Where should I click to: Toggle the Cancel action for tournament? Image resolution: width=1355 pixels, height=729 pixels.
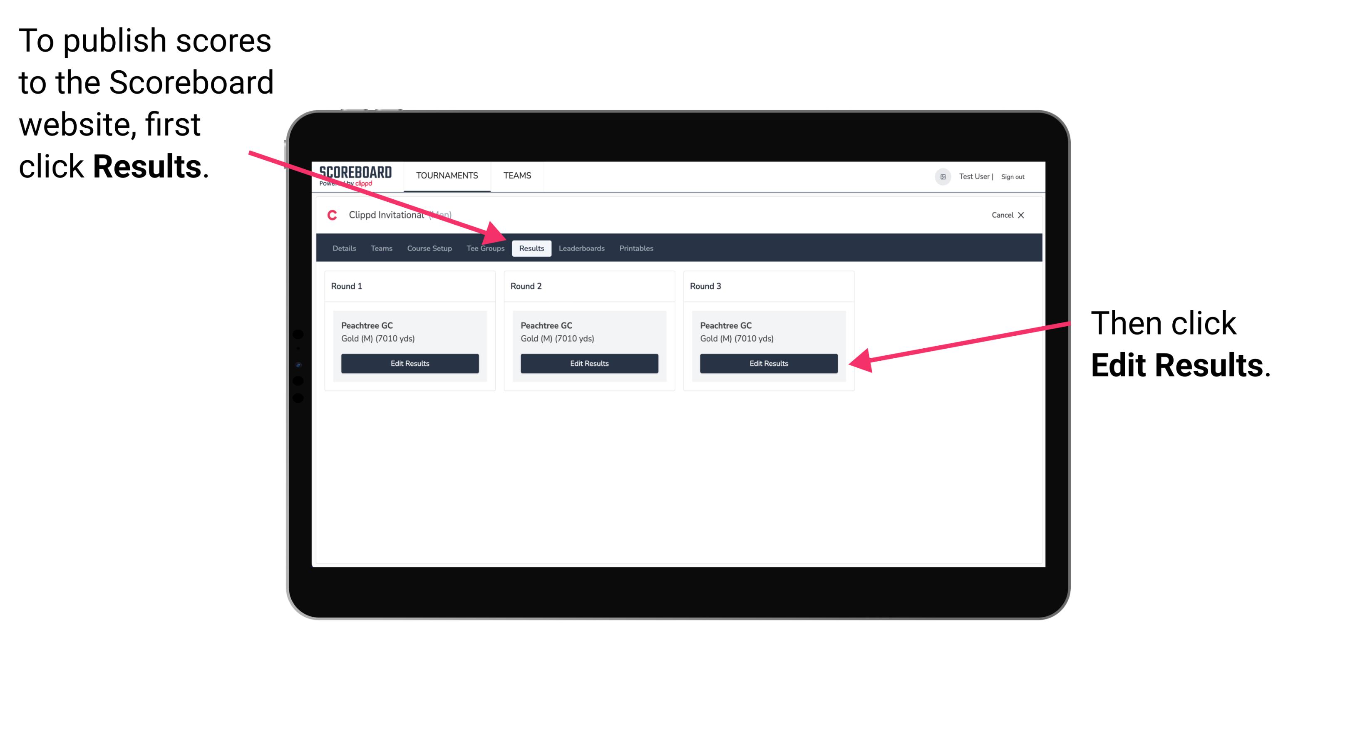tap(1008, 216)
